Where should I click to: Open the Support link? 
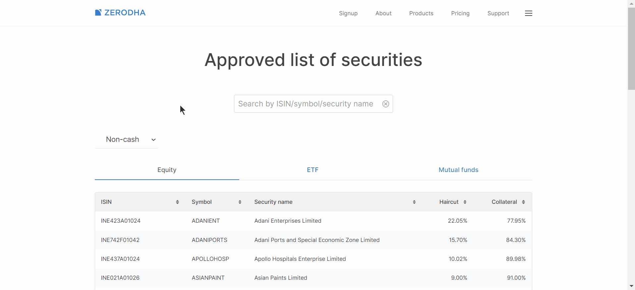[498, 13]
